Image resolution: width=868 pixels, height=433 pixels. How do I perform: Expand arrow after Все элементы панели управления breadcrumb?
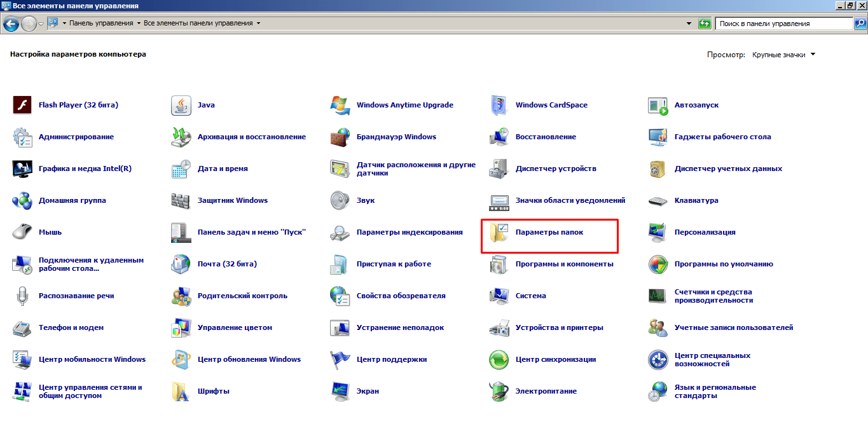[258, 24]
